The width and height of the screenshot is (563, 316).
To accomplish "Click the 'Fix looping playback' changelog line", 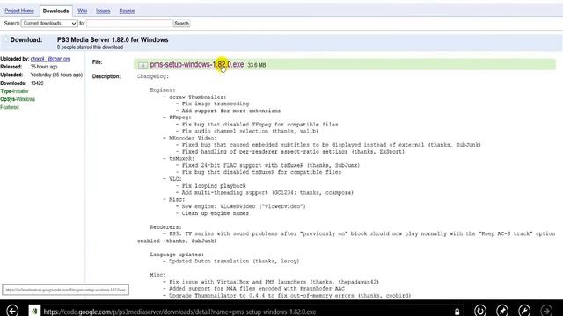I will coord(214,186).
